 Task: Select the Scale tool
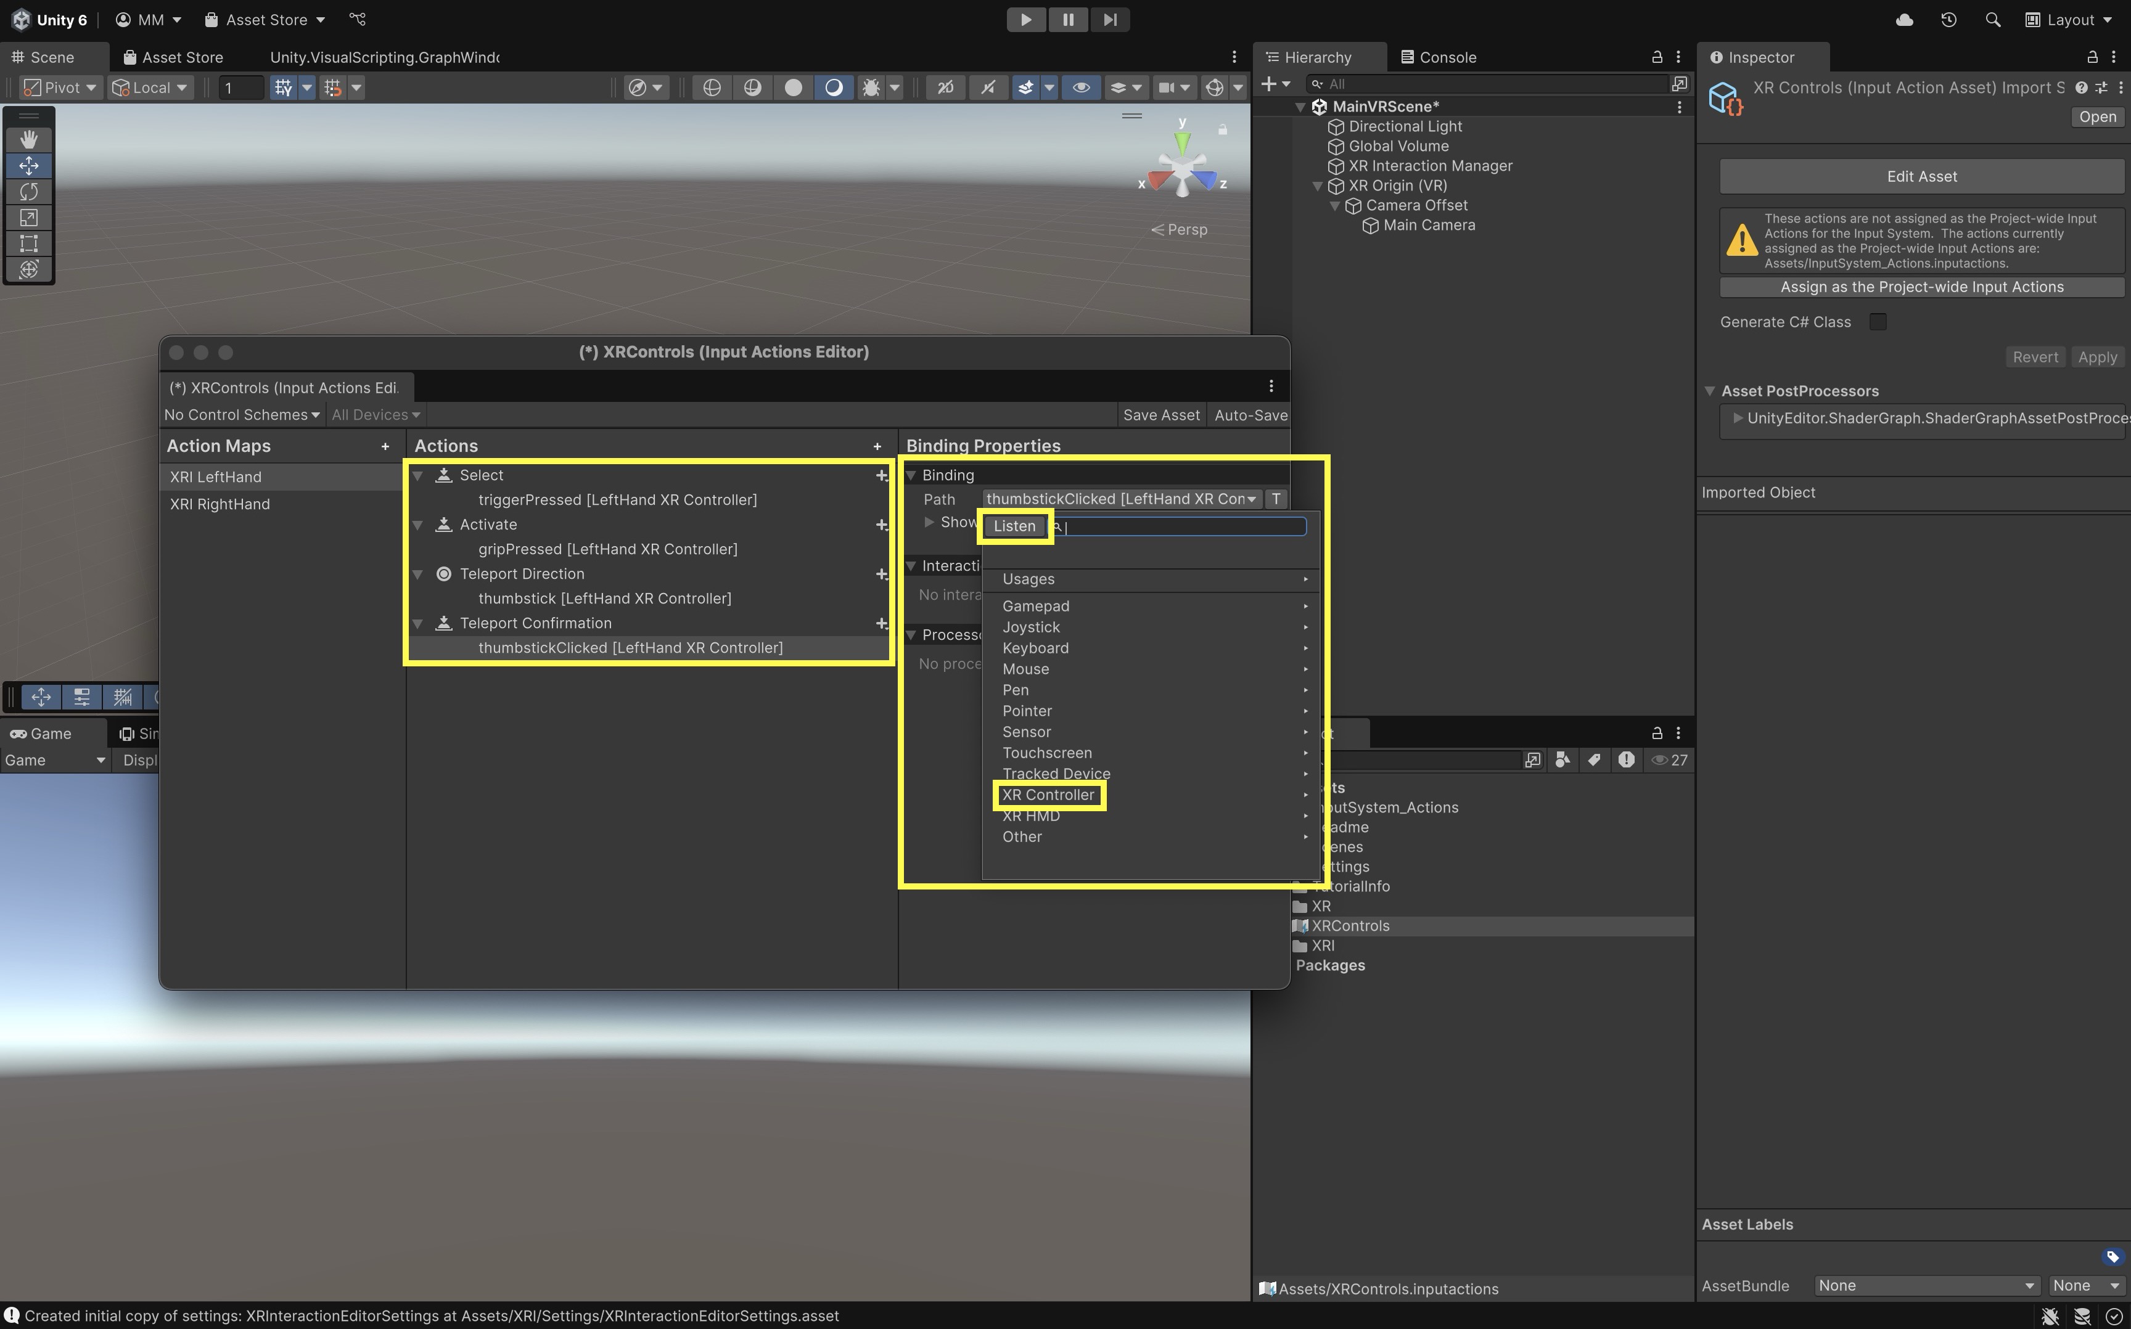[x=28, y=217]
